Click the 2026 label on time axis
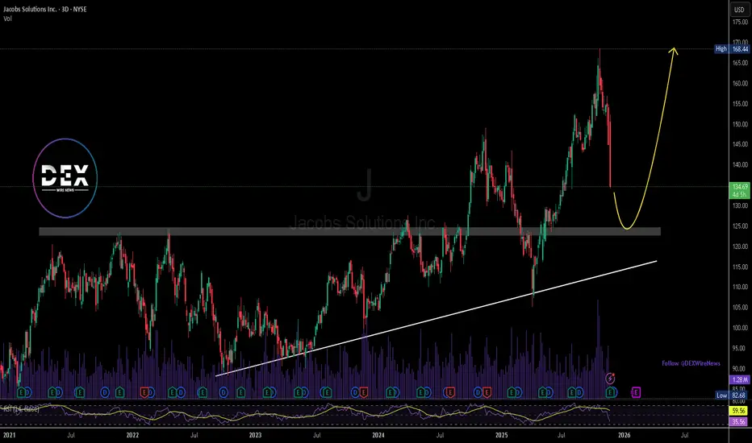Screen dimensions: 752x443 coord(624,435)
